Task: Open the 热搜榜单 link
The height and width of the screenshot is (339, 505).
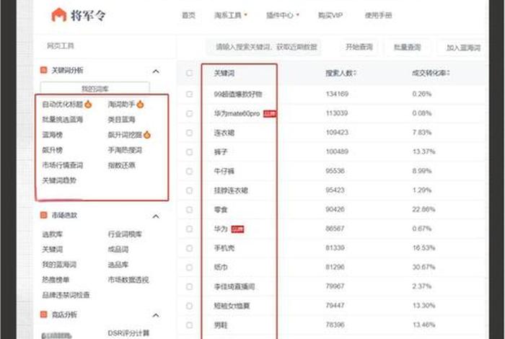Action: (x=56, y=280)
